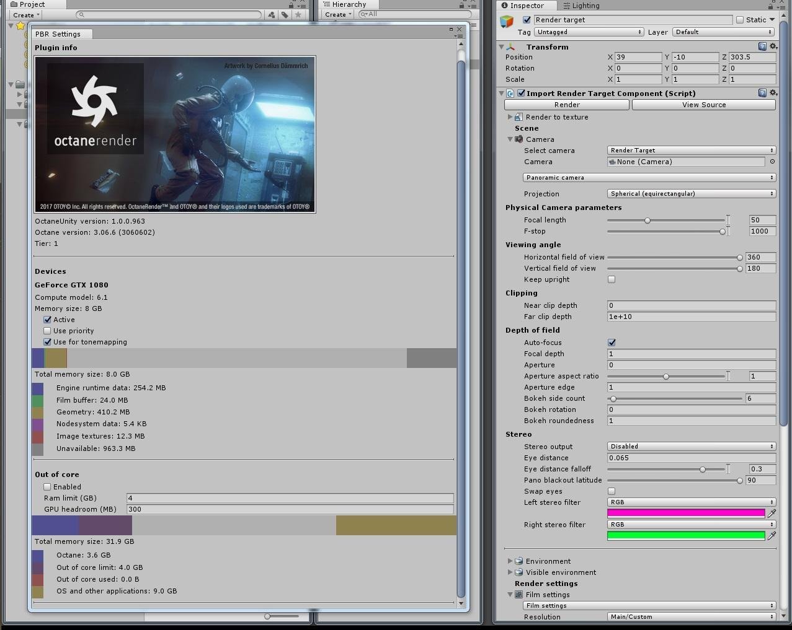The height and width of the screenshot is (630, 792).
Task: Click Project panel search by label icon
Action: click(285, 14)
